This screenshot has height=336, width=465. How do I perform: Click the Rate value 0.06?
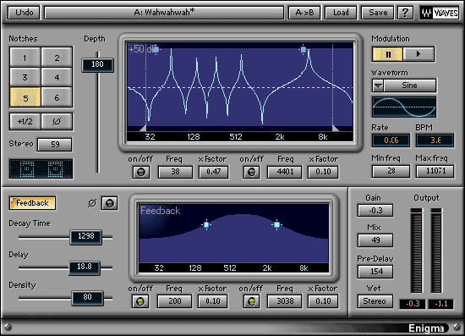coord(391,140)
